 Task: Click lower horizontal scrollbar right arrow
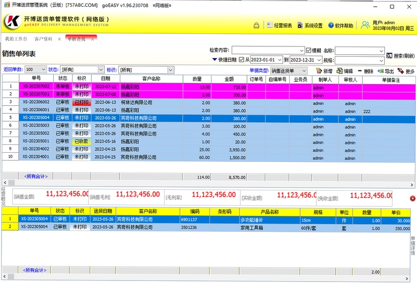pyautogui.click(x=407, y=279)
